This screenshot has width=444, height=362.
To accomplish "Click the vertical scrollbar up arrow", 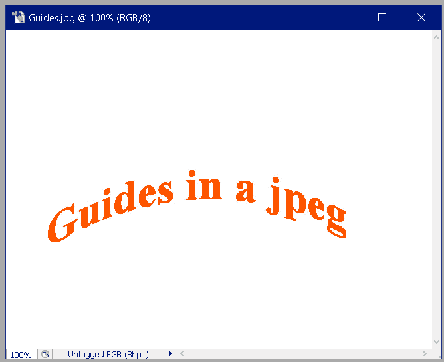I will pos(436,37).
